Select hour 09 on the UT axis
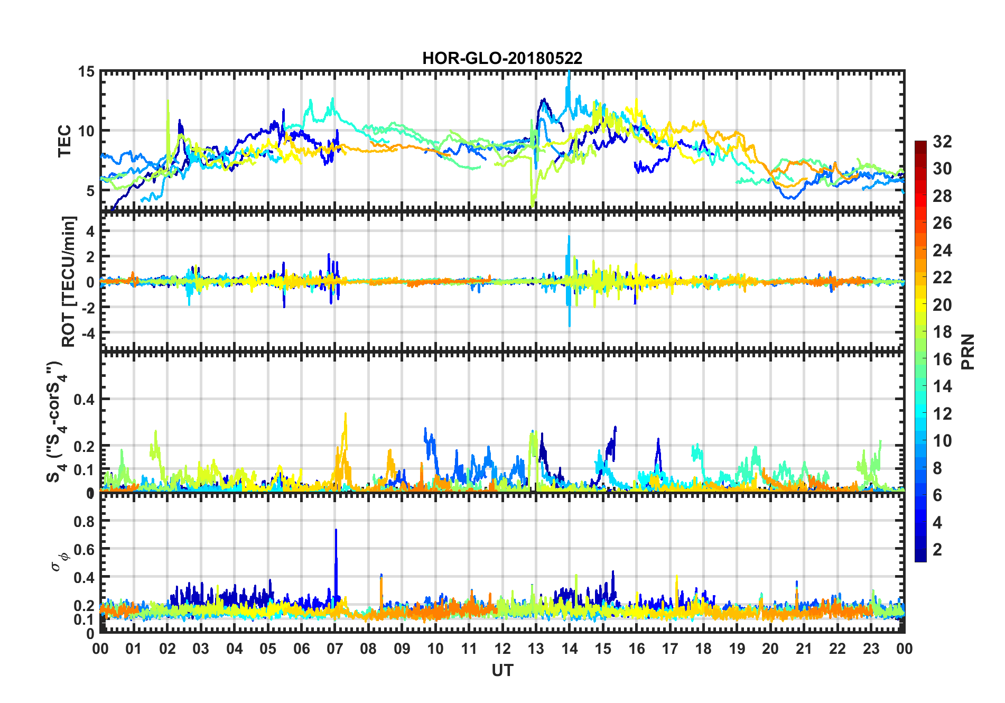Image resolution: width=1005 pixels, height=703 pixels. pyautogui.click(x=402, y=649)
